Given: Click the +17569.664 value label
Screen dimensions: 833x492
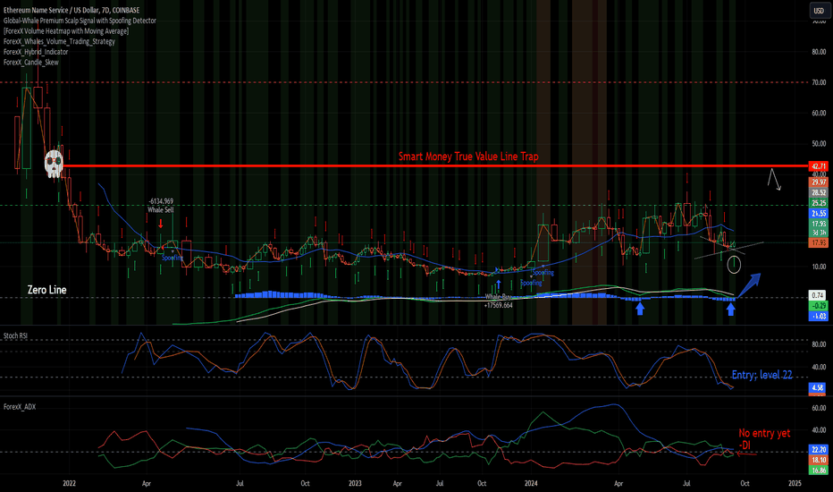Looking at the screenshot, I should coord(499,305).
